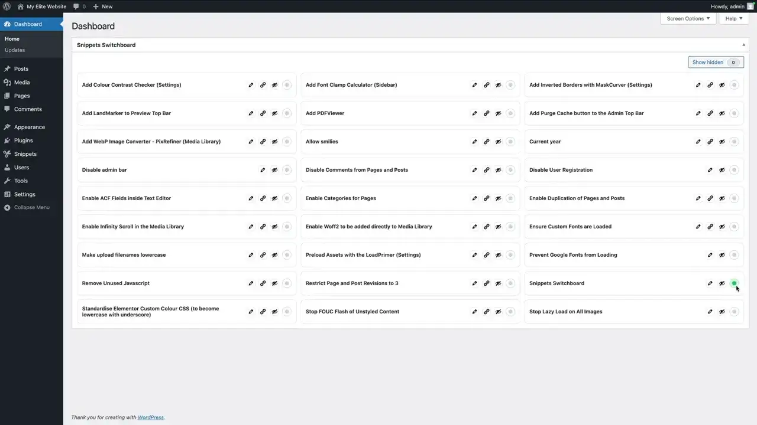Edit the "Add Font Clamp Calculator (Sidebar)" snippet
757x425 pixels.
click(474, 84)
